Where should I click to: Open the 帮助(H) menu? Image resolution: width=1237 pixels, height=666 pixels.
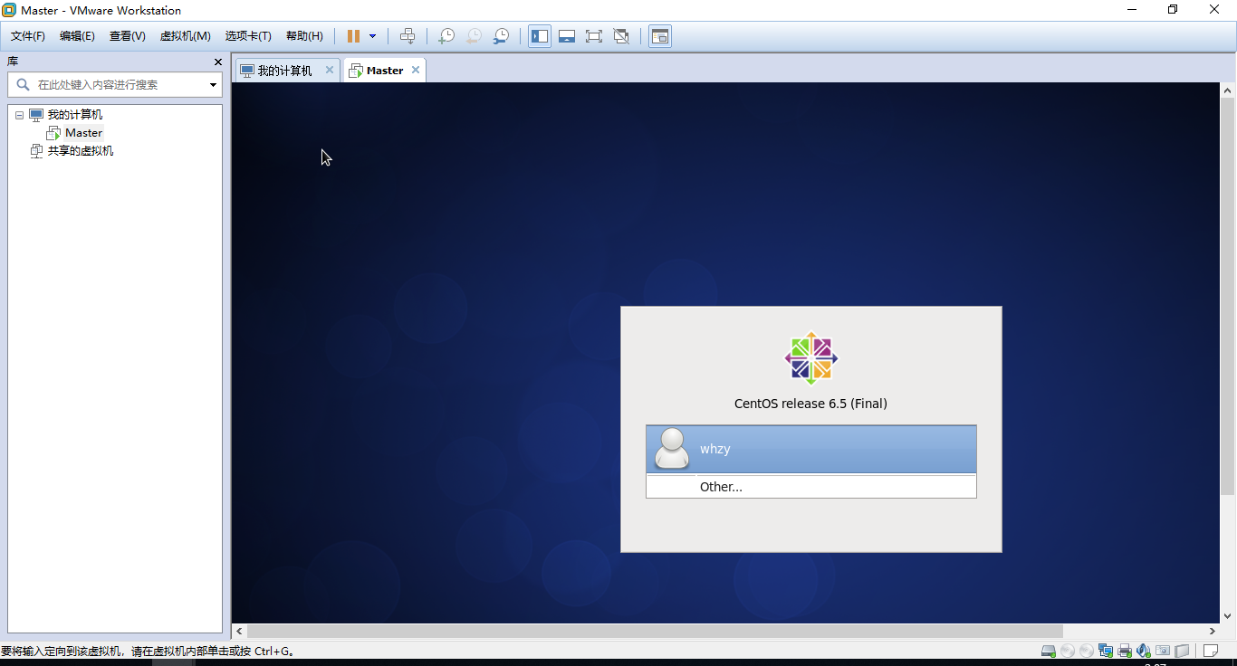[304, 36]
